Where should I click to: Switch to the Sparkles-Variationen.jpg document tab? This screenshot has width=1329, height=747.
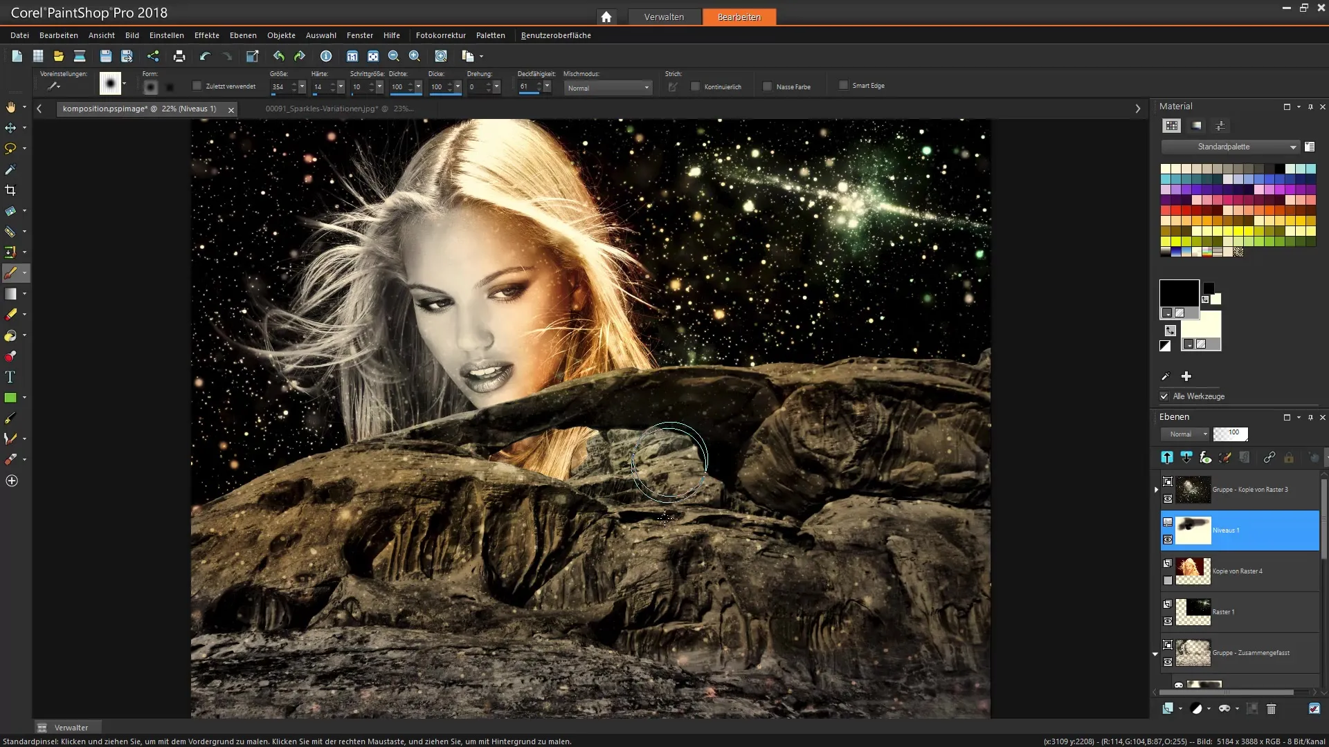[338, 109]
